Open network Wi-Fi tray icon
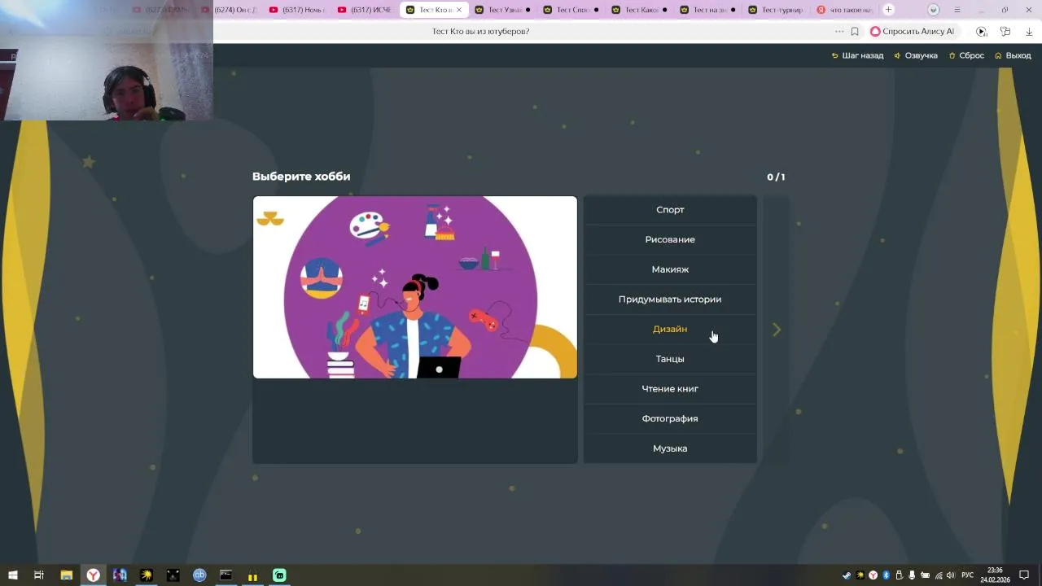The image size is (1042, 586). coord(938,575)
